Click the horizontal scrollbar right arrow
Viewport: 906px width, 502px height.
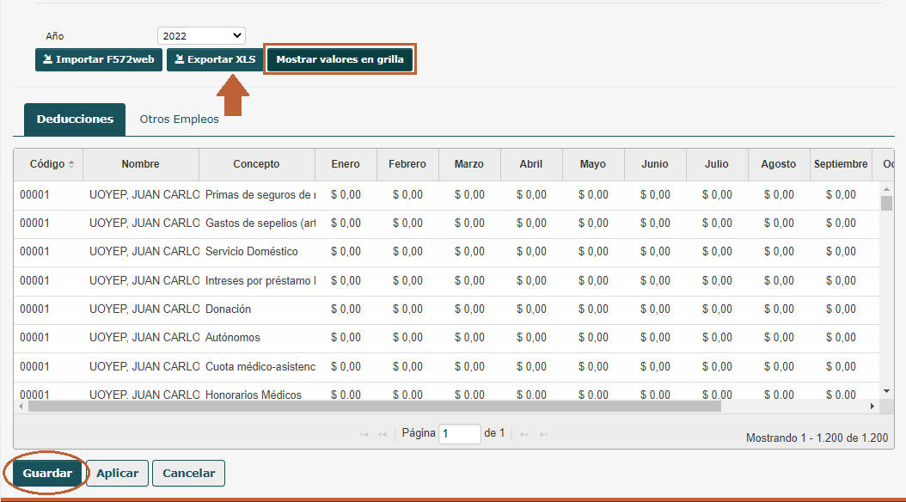[872, 406]
